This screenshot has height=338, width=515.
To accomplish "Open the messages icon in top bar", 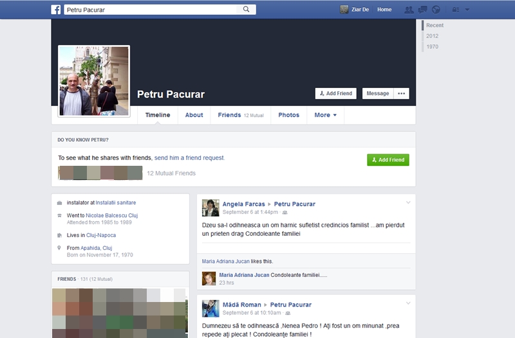I will [x=422, y=10].
